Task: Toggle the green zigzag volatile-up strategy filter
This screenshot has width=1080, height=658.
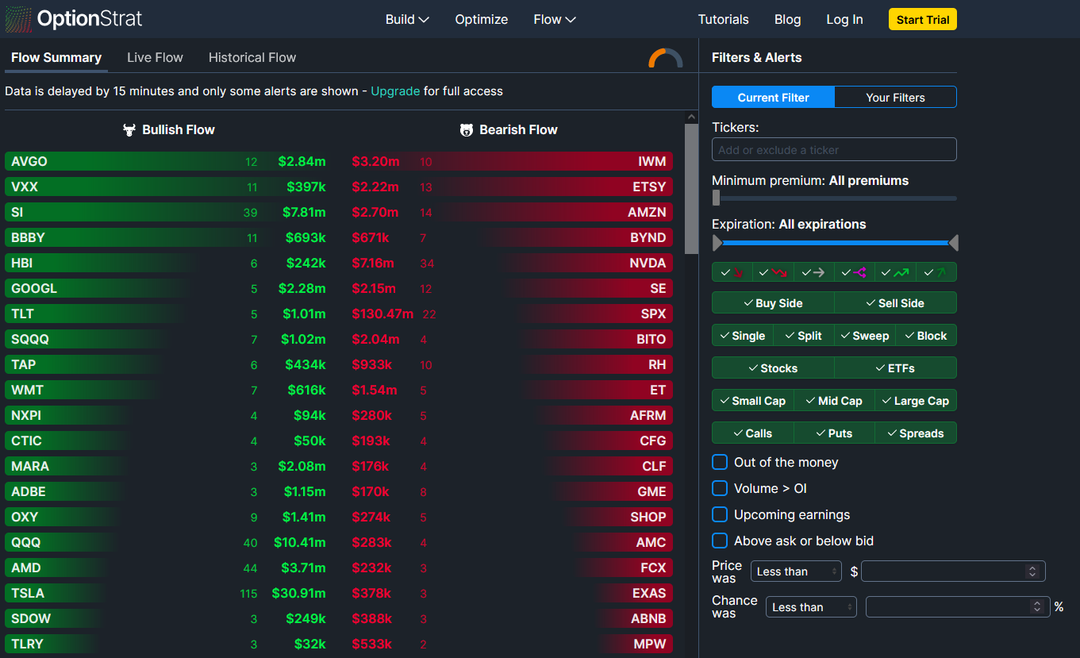Action: click(x=896, y=271)
